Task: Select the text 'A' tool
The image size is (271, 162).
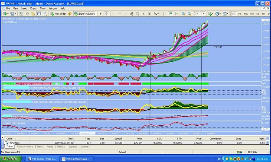Action: tap(143, 14)
